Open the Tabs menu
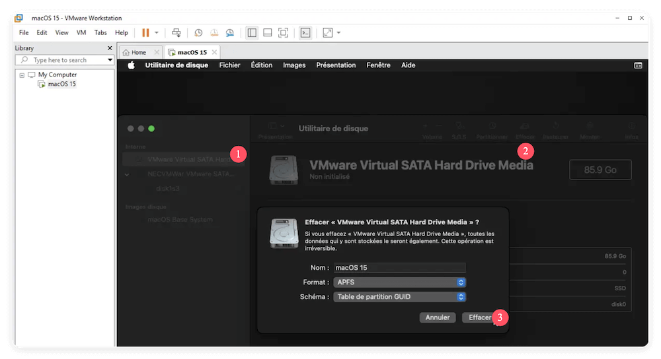 point(100,33)
